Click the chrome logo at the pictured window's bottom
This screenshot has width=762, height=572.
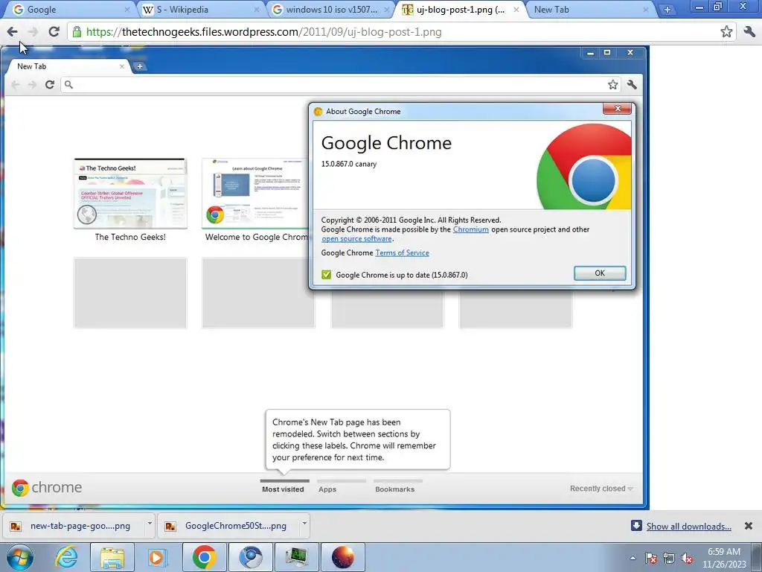coord(47,487)
